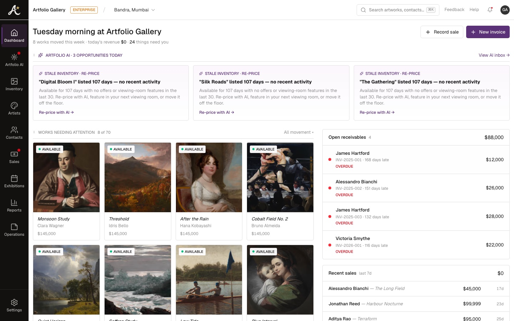Focus the search artworks, contacts field
Screen dimensions: 514x321
pos(398,10)
